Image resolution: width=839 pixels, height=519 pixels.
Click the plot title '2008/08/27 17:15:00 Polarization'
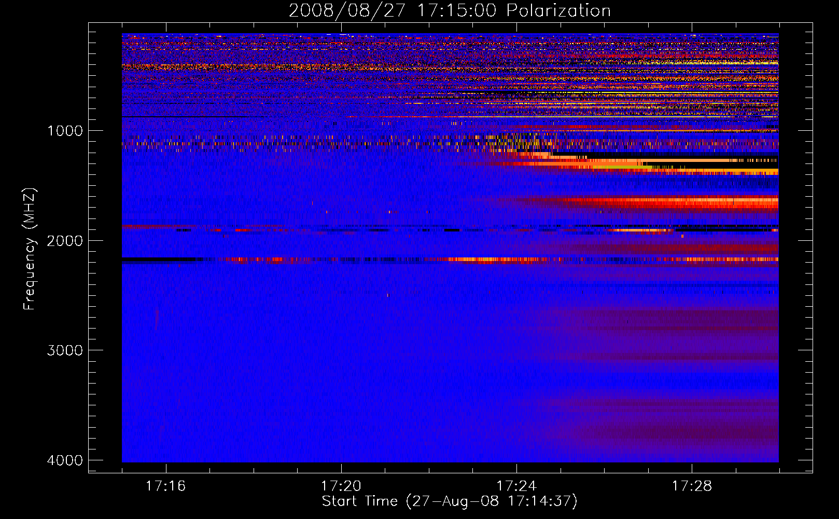(450, 11)
